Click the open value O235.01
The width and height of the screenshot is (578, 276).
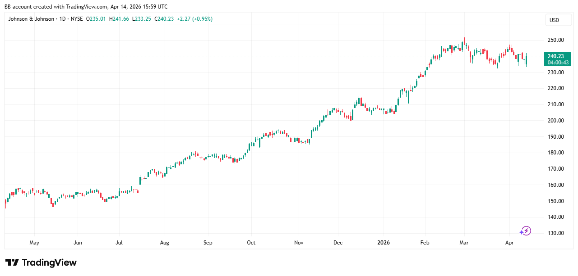coord(95,19)
